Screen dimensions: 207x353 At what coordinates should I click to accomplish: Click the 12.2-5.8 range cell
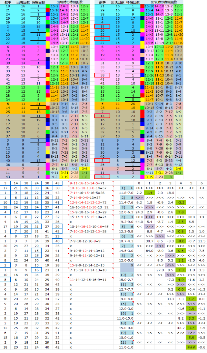tap(127, 231)
